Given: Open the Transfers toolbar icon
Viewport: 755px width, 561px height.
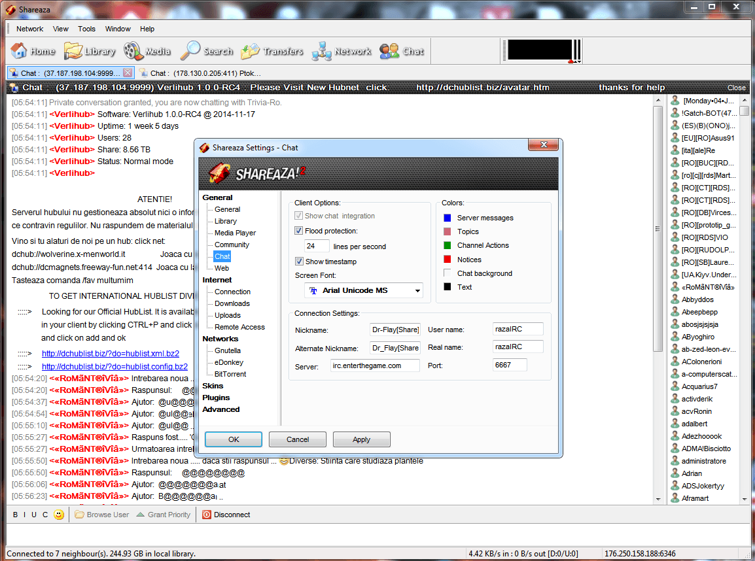Looking at the screenshot, I should click(x=251, y=51).
